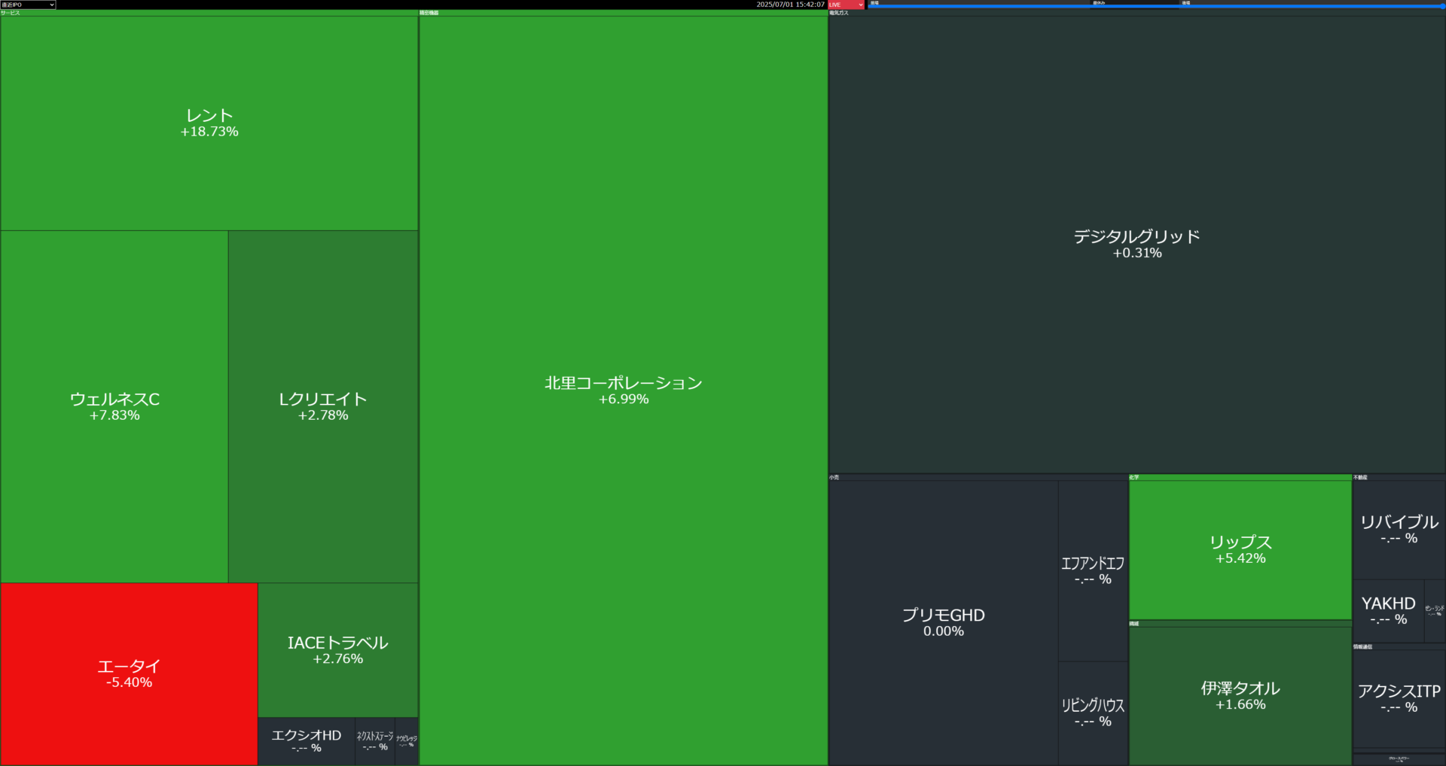Click the 小売 sector header
Screen dimensions: 1446x766
pyautogui.click(x=978, y=477)
